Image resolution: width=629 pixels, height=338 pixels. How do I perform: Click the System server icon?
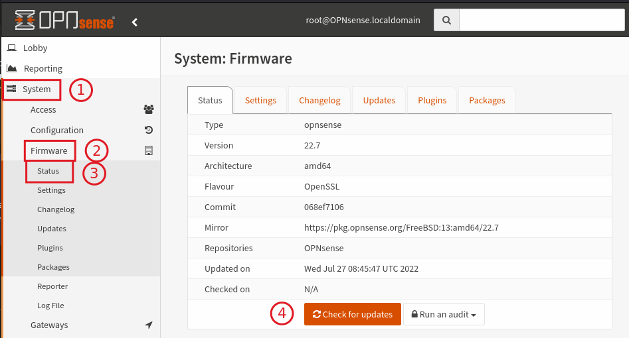(x=11, y=89)
